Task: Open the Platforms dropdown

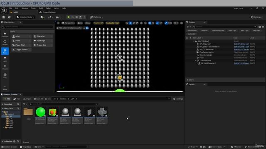Action: tap(96, 17)
